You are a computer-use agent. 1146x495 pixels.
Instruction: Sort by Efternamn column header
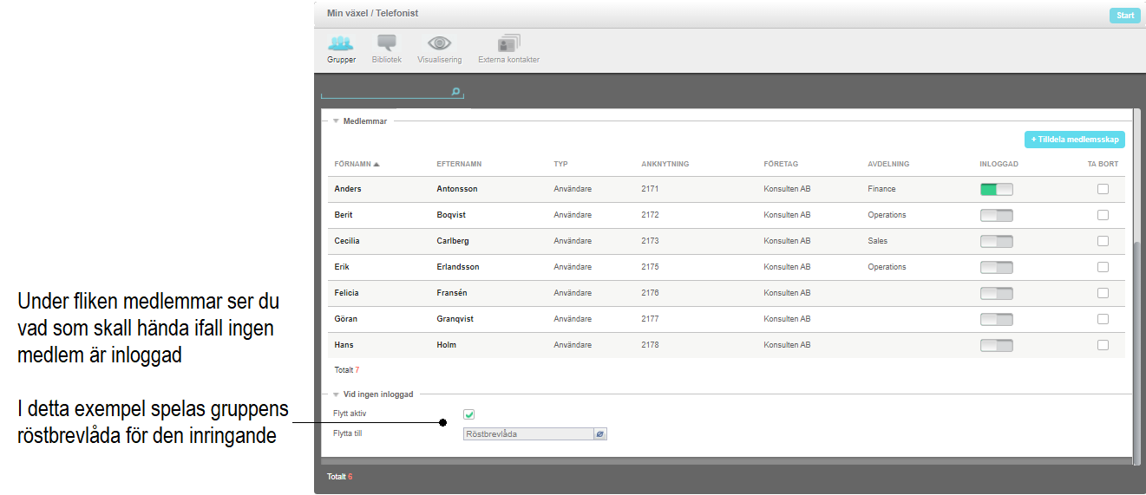[x=459, y=164]
